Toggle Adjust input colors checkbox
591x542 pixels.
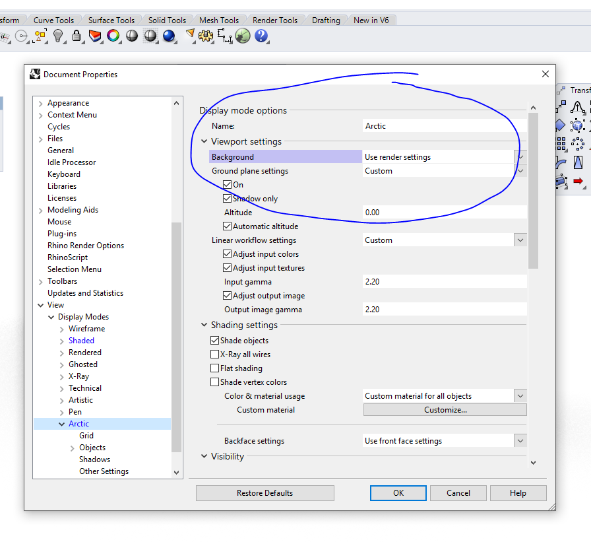pos(227,254)
